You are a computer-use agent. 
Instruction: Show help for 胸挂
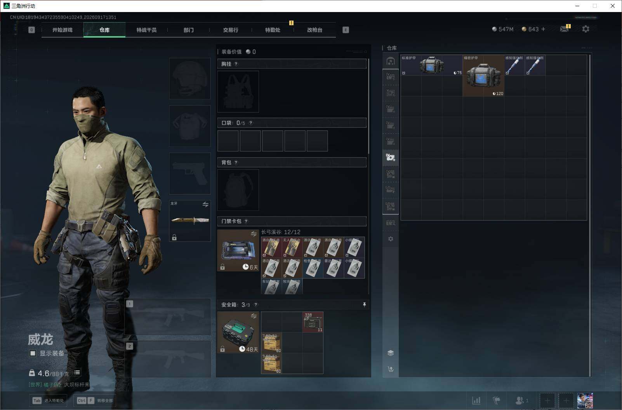(236, 64)
